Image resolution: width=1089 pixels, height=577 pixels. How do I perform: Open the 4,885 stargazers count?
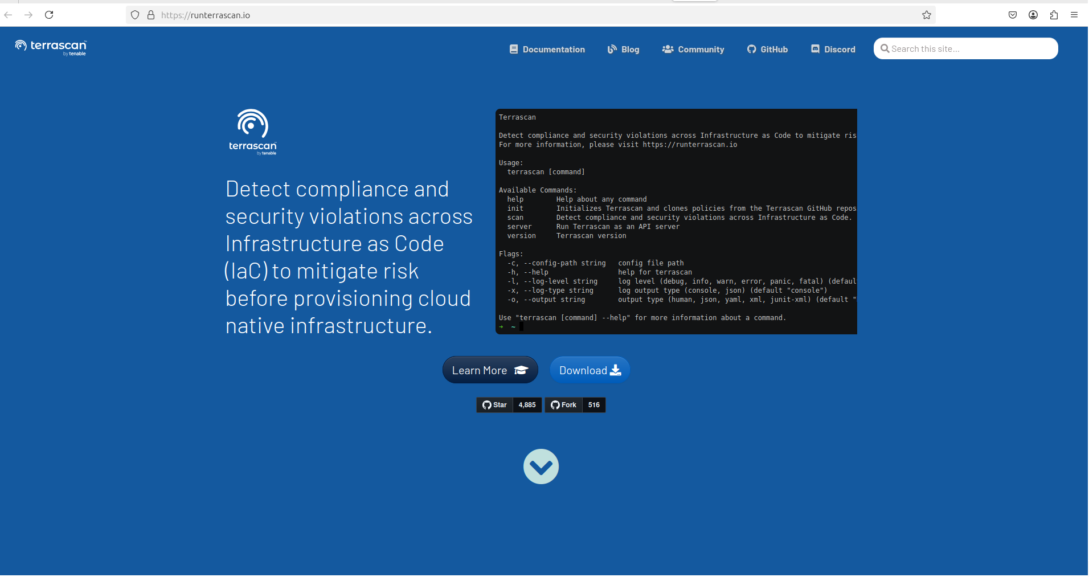(x=527, y=405)
